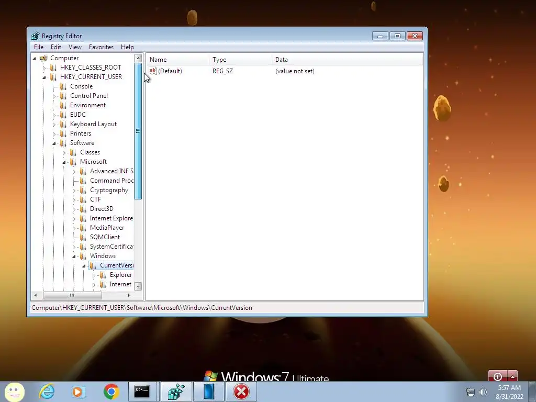Click the Registry Editor title bar icon
The width and height of the screenshot is (536, 402).
point(35,36)
